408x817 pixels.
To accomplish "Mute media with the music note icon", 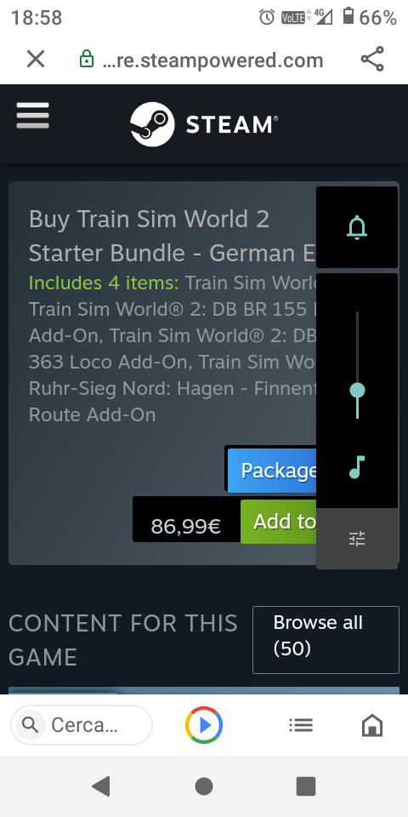I will coord(357,467).
